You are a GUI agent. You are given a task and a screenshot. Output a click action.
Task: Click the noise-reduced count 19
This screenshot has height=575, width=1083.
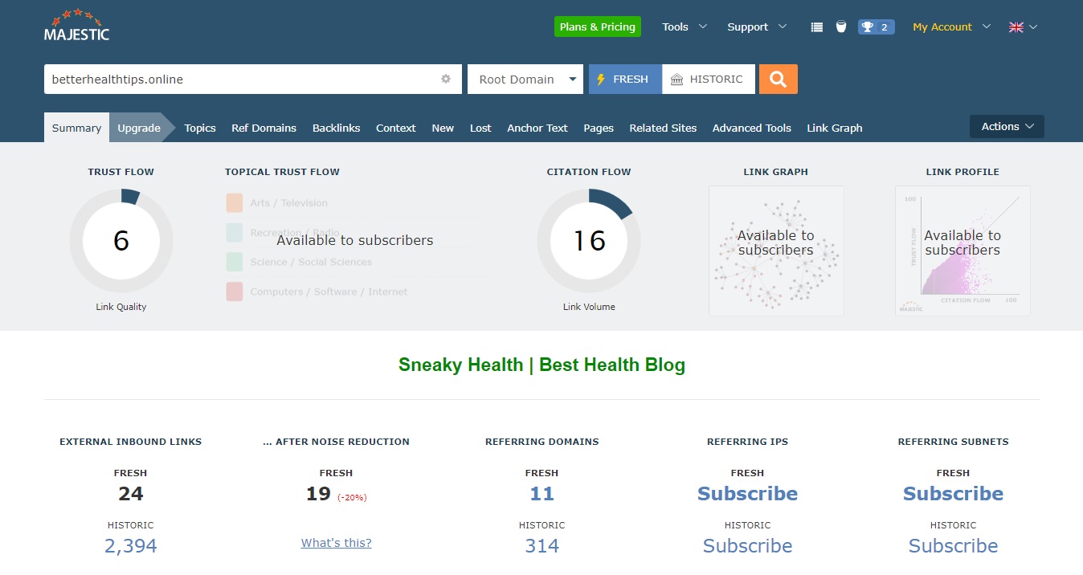tap(318, 494)
